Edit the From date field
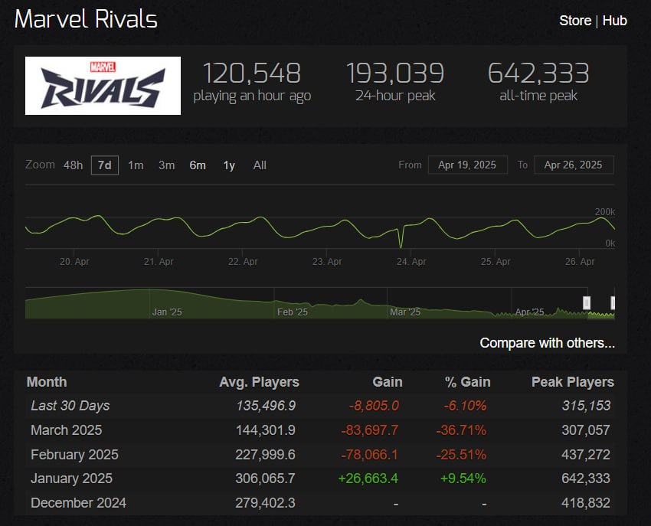The width and height of the screenshot is (651, 526). point(467,165)
